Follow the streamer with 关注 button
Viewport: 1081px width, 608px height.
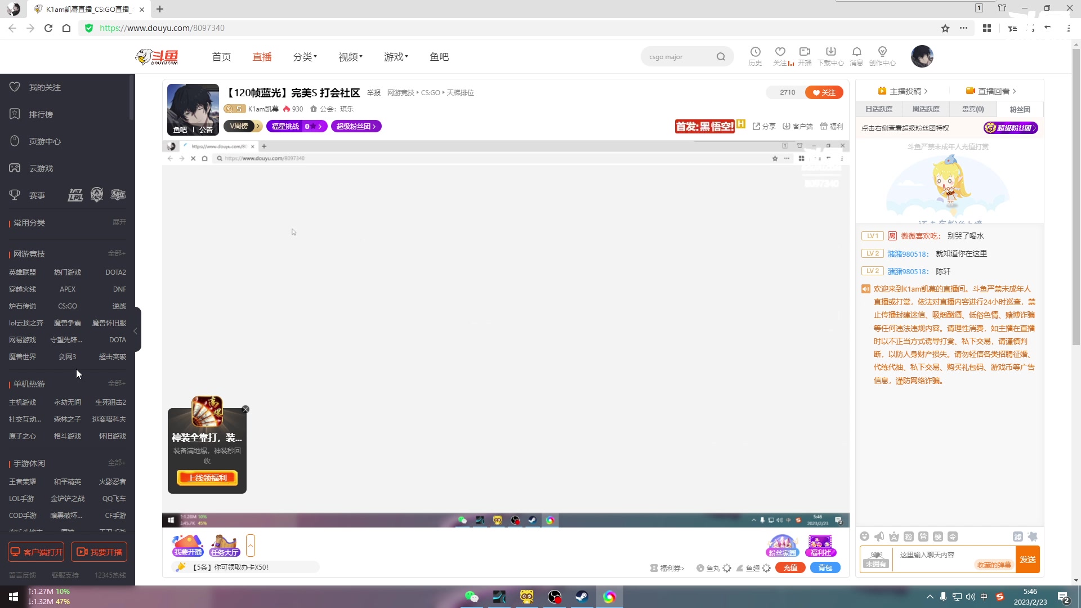pos(824,92)
